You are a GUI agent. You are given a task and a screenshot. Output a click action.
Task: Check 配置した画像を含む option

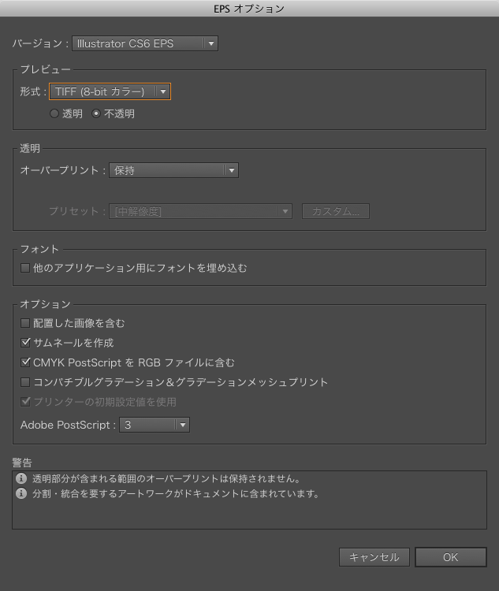pyautogui.click(x=25, y=323)
